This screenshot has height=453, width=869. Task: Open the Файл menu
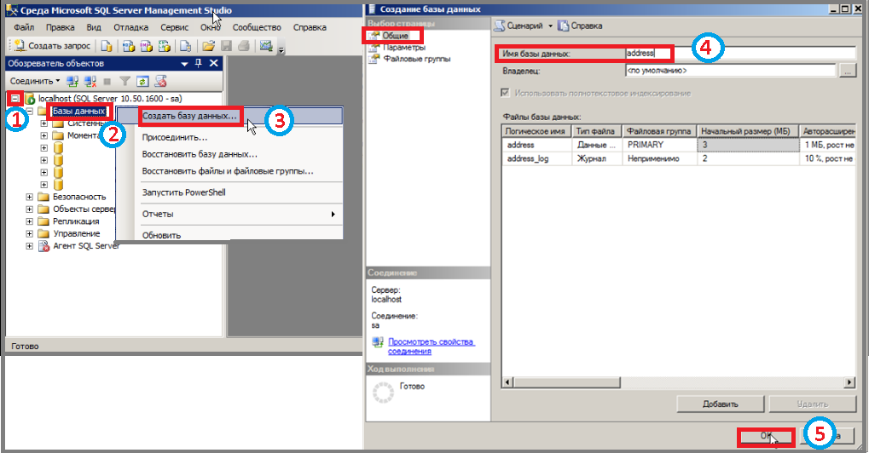pyautogui.click(x=24, y=27)
